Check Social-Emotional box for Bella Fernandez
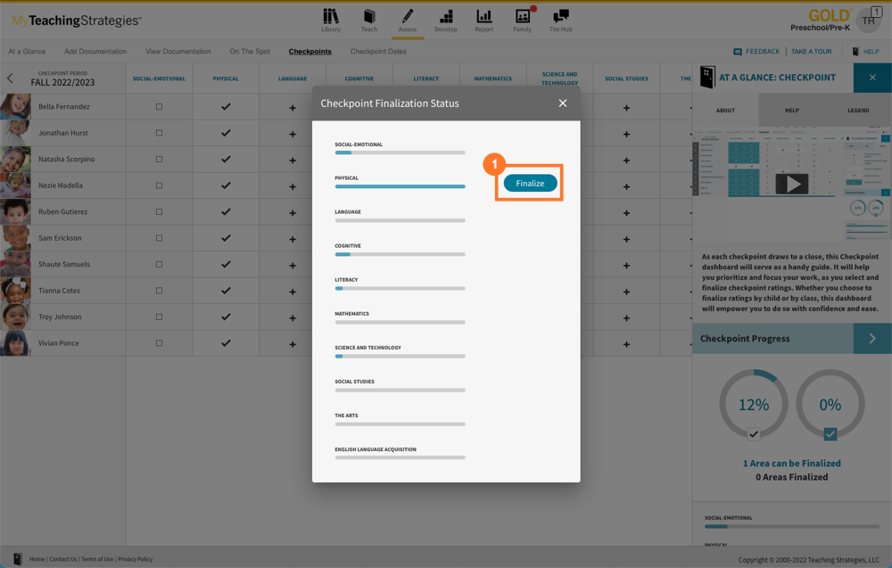892x568 pixels. click(160, 107)
